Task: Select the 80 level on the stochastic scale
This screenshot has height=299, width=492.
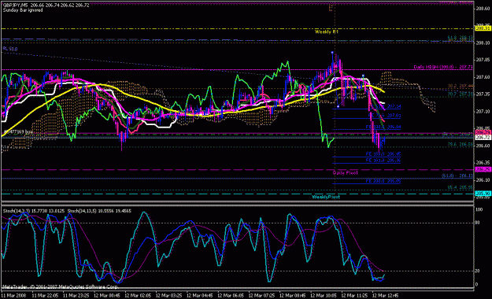Action: (478, 223)
